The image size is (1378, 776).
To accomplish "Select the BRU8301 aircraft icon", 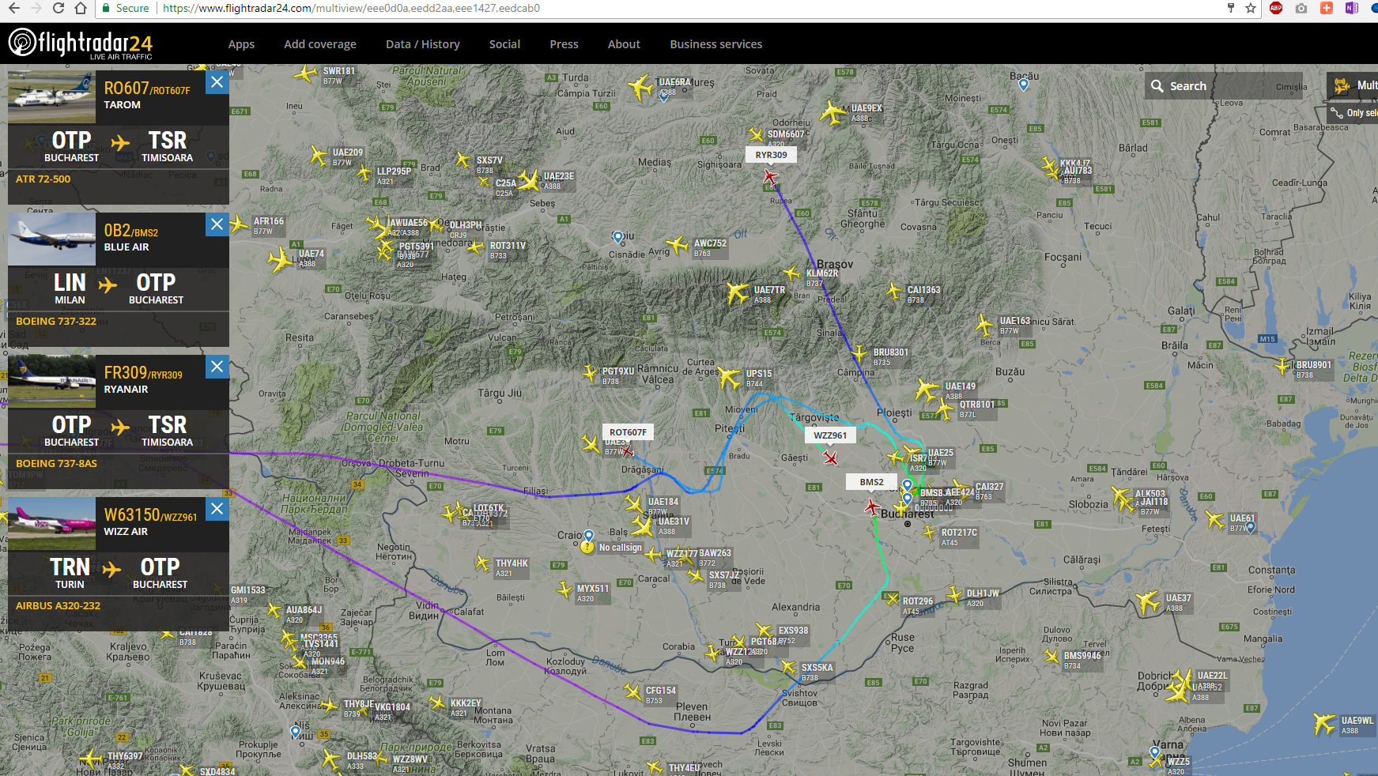I will click(859, 353).
